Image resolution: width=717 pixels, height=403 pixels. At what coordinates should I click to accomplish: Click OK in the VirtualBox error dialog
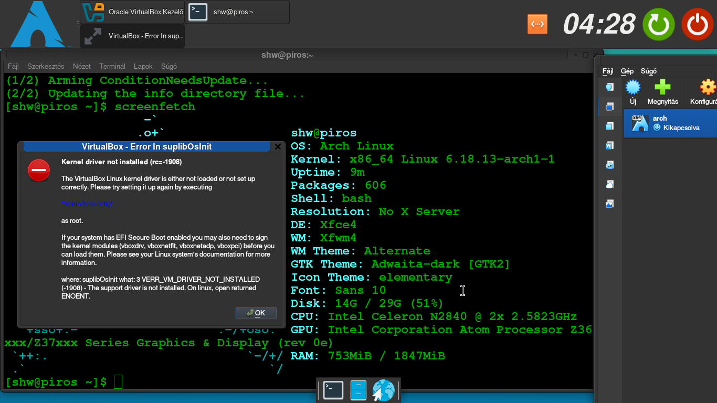tap(256, 313)
